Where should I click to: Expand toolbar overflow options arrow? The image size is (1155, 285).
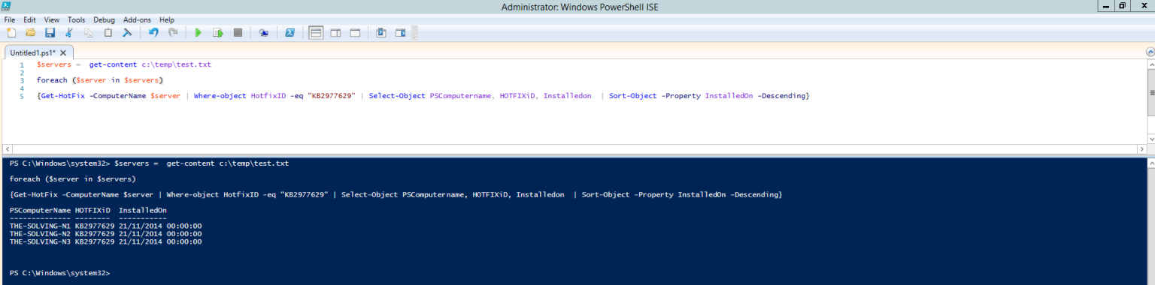point(414,32)
